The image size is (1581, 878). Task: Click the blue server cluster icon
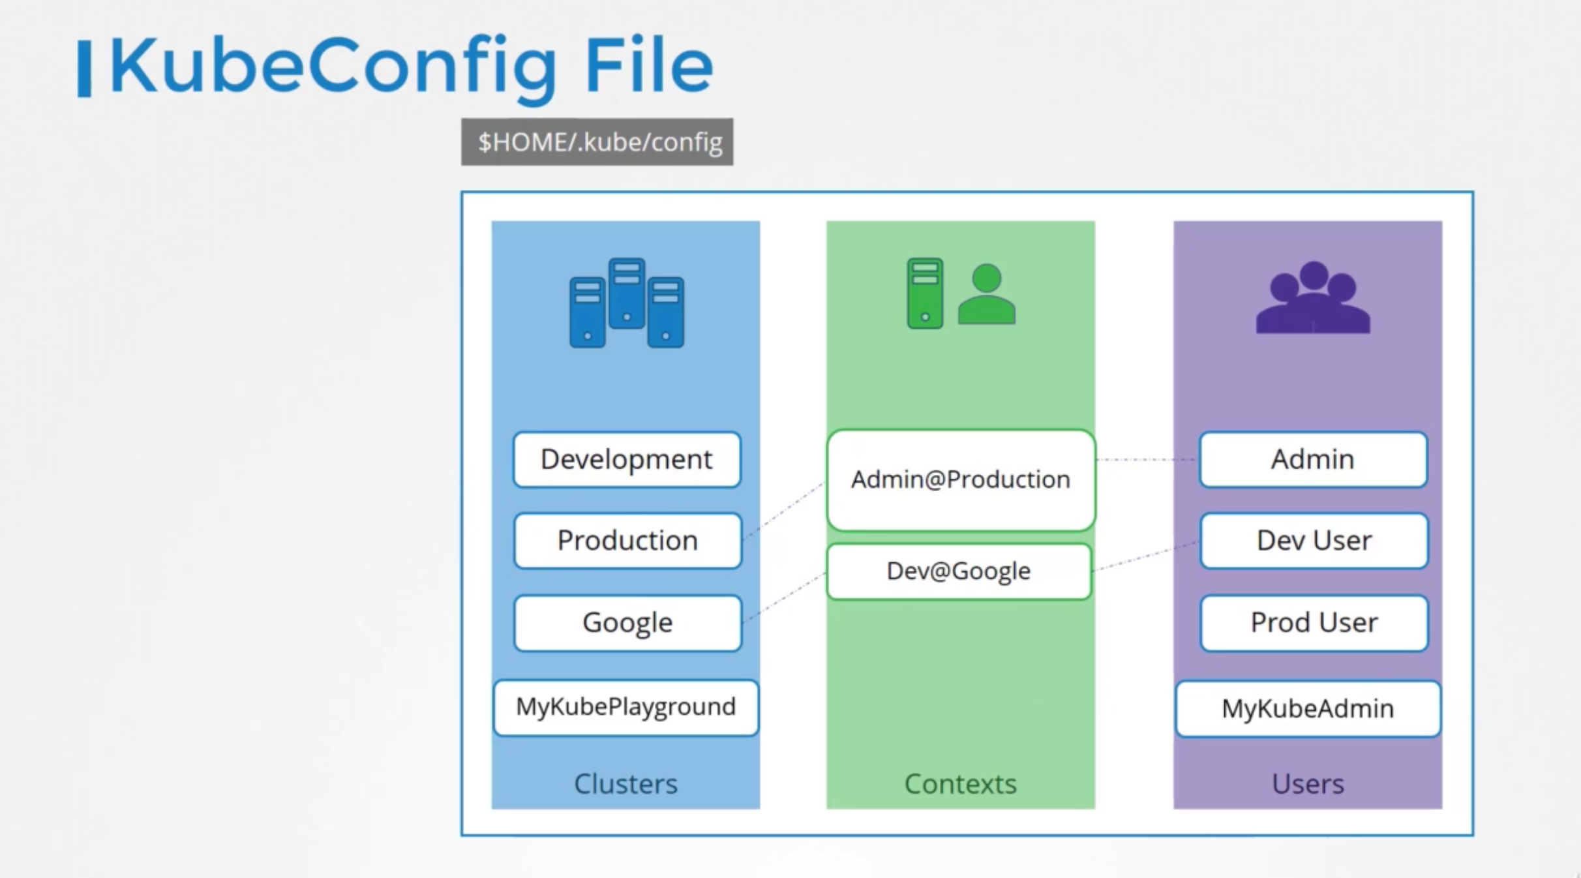[x=626, y=303]
